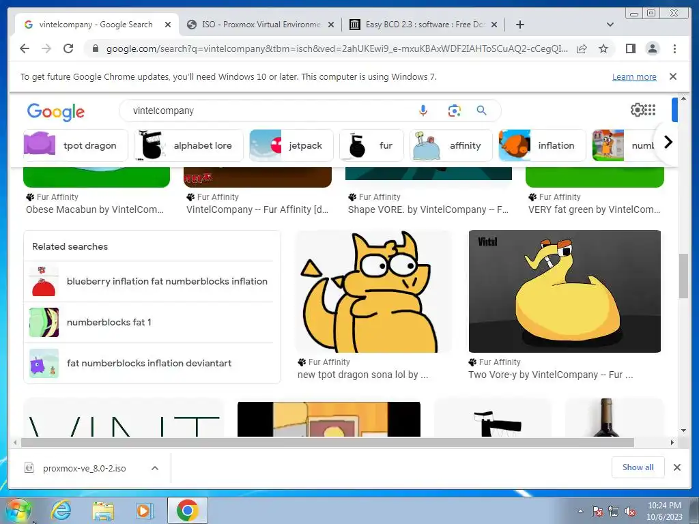Open the Windows Start menu
The image size is (699, 524).
(x=18, y=510)
